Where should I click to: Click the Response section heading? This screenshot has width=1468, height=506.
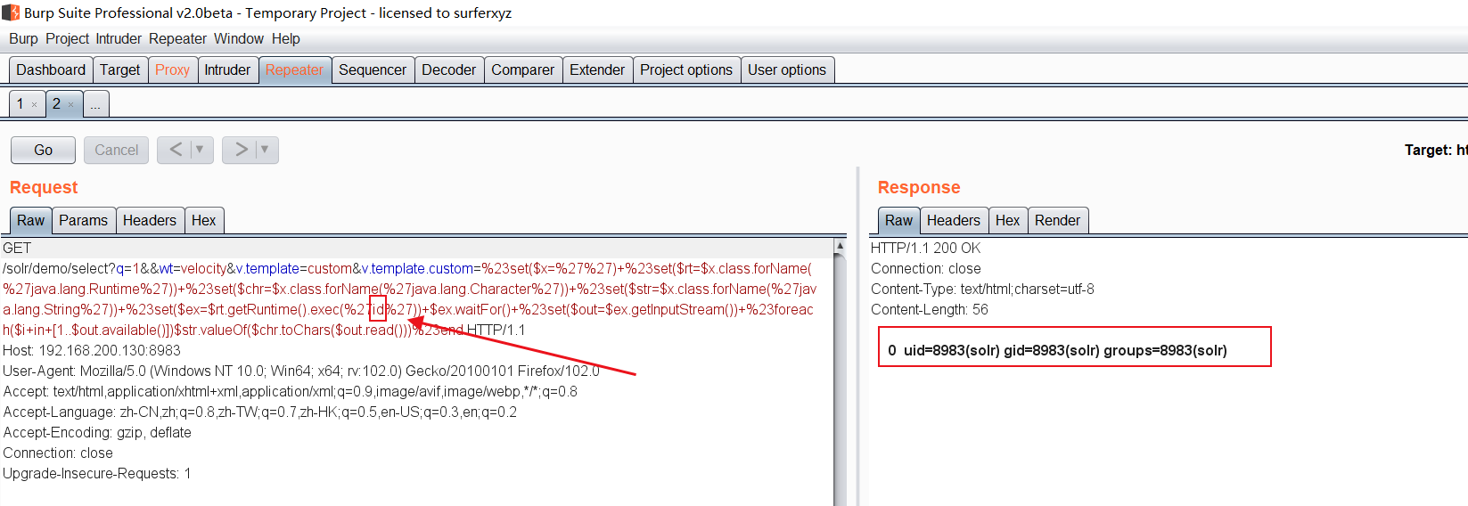tap(919, 188)
